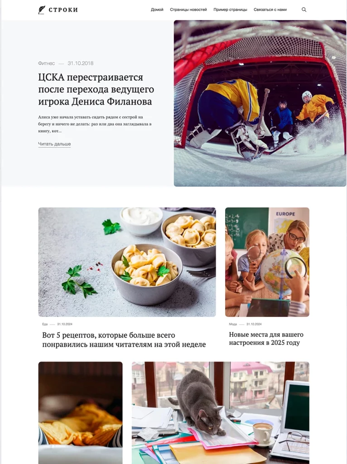Click the feather quill logo icon
The image size is (347, 464).
click(x=42, y=10)
